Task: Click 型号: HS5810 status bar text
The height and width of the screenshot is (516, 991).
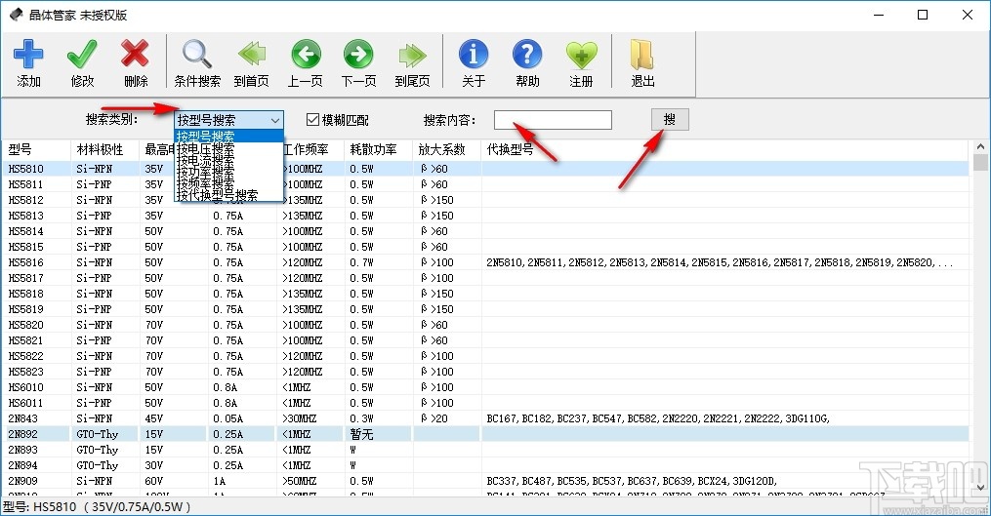Action: pos(97,506)
